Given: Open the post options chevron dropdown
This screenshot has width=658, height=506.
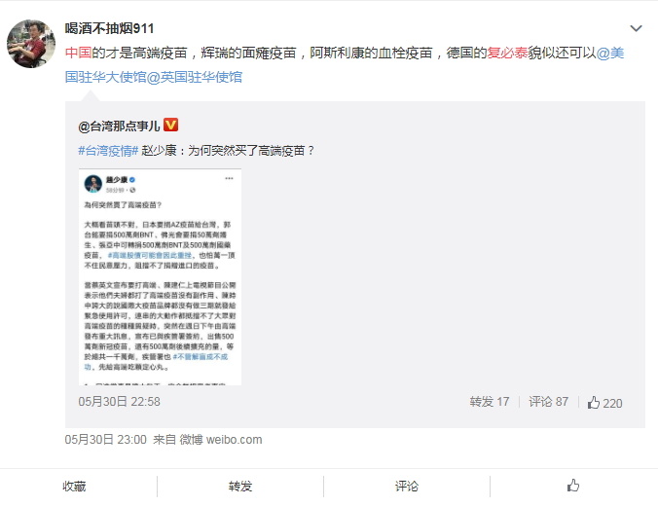Looking at the screenshot, I should pyautogui.click(x=637, y=28).
